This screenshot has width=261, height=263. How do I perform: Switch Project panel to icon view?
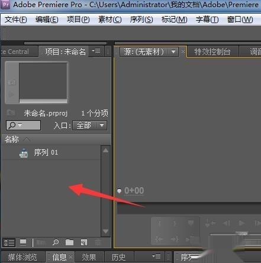(x=23, y=242)
